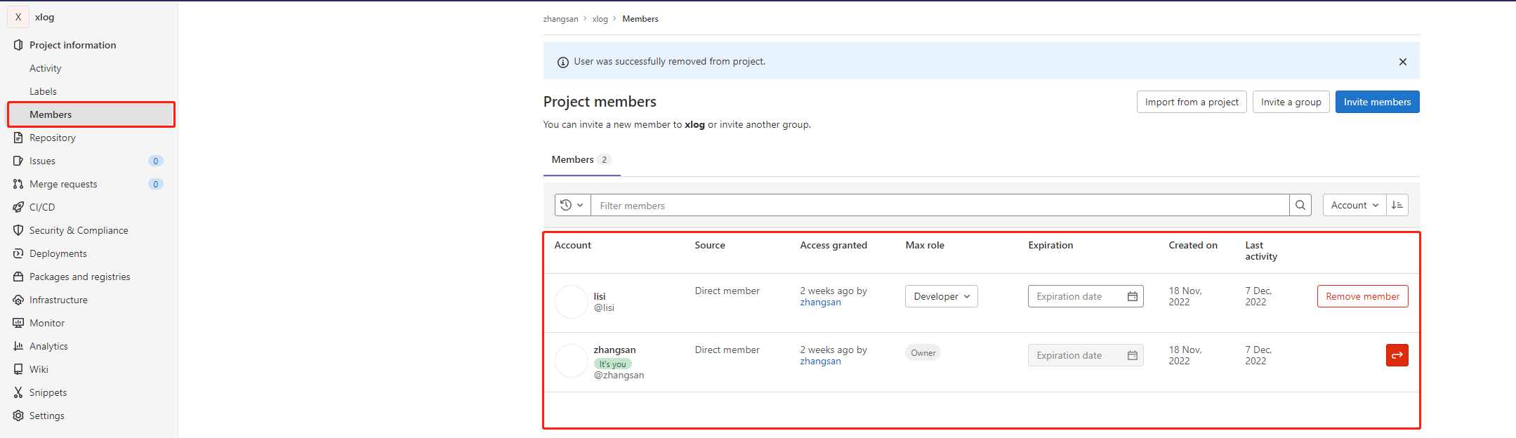Click zhangsan link in lisi's access granted
1516x438 pixels.
tap(820, 303)
